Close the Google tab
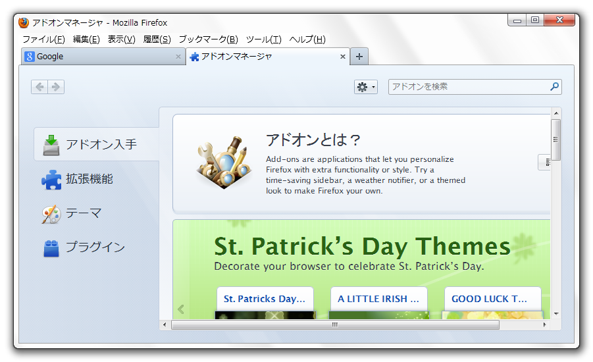Viewport: 593px width, 362px height. [x=178, y=57]
